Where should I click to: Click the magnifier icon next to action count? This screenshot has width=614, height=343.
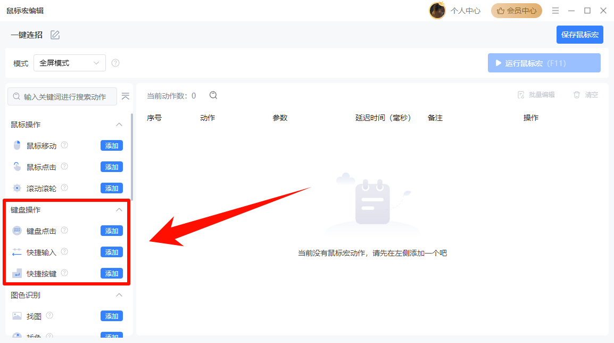pyautogui.click(x=213, y=95)
